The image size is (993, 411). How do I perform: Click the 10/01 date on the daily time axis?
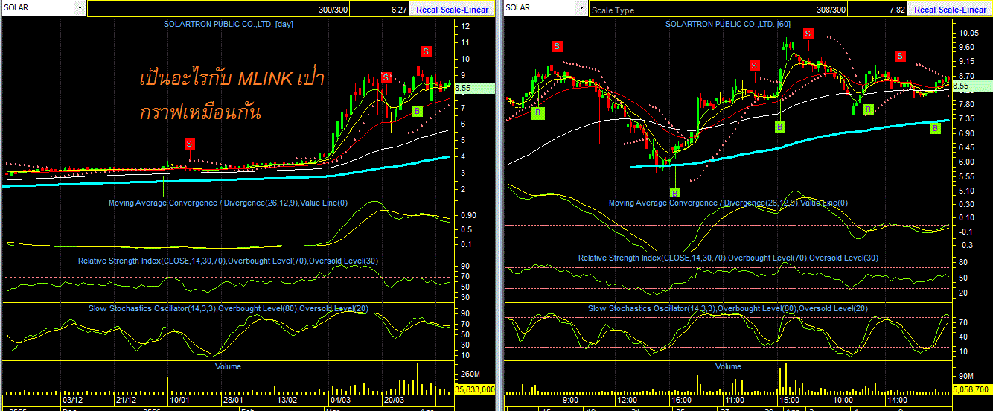pyautogui.click(x=179, y=400)
